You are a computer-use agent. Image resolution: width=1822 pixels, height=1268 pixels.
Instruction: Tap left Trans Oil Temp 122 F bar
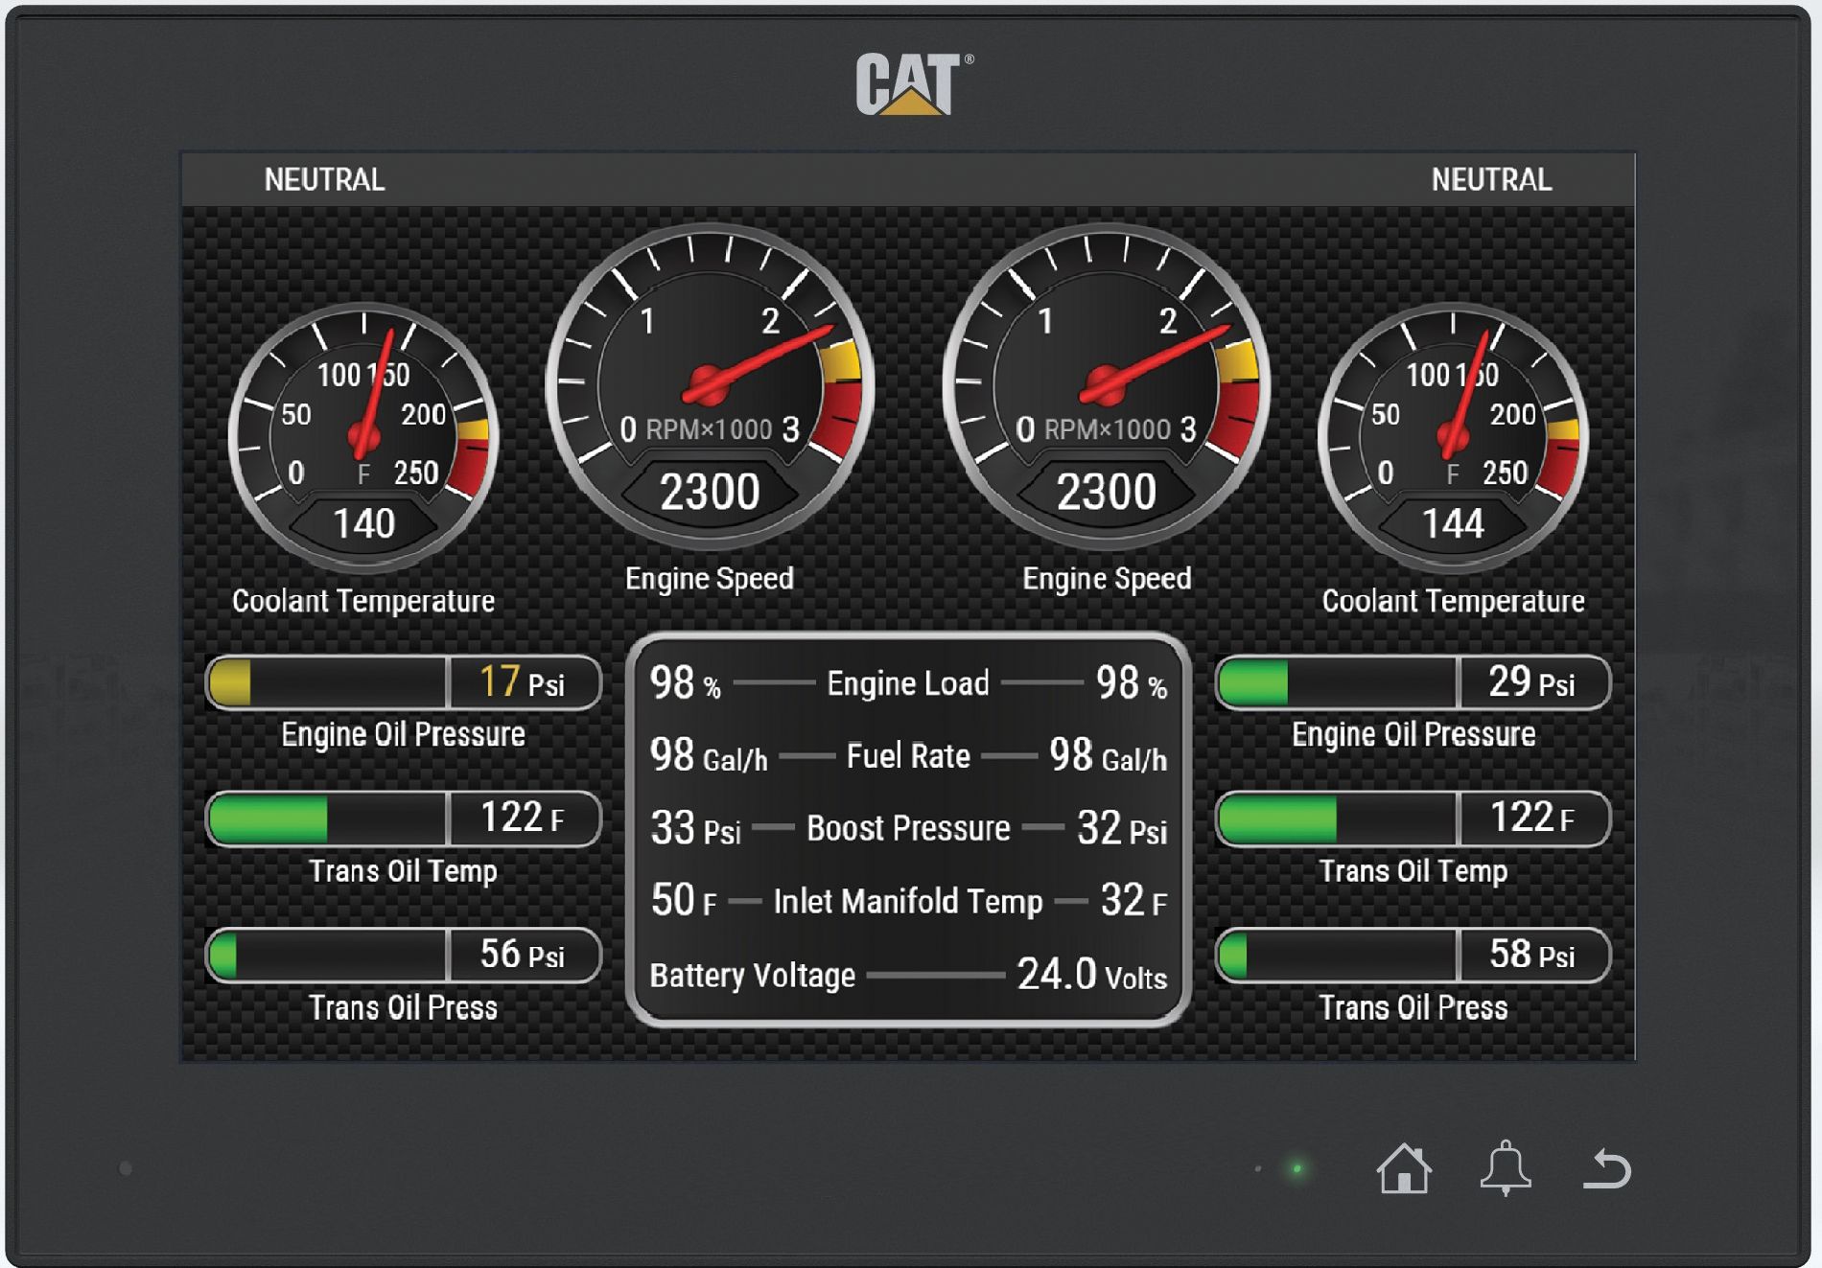[404, 818]
